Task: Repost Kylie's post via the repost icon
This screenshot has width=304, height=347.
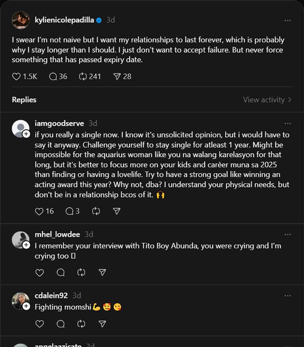Action: [x=82, y=77]
